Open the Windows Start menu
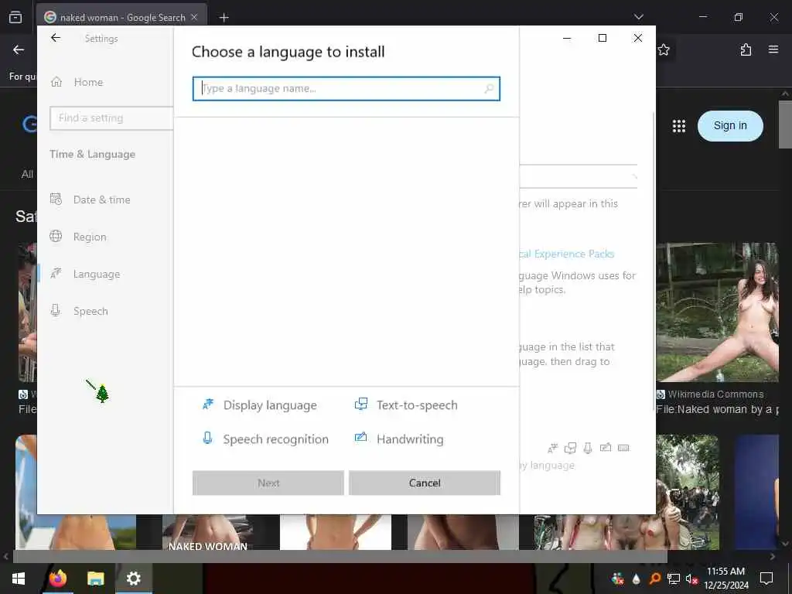Image resolution: width=792 pixels, height=594 pixels. pyautogui.click(x=19, y=579)
